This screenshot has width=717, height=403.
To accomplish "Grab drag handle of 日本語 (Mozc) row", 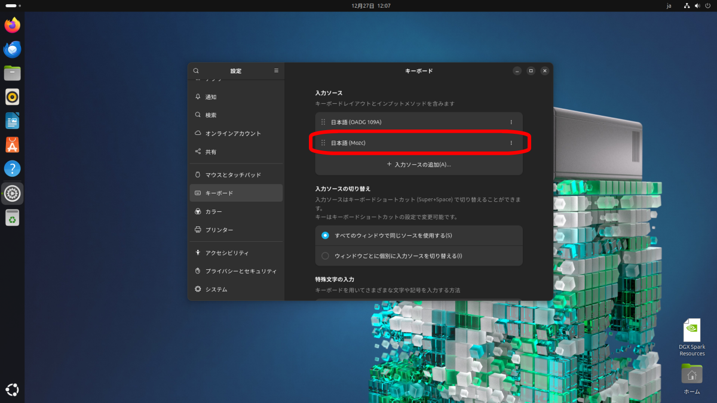I will coord(323,143).
